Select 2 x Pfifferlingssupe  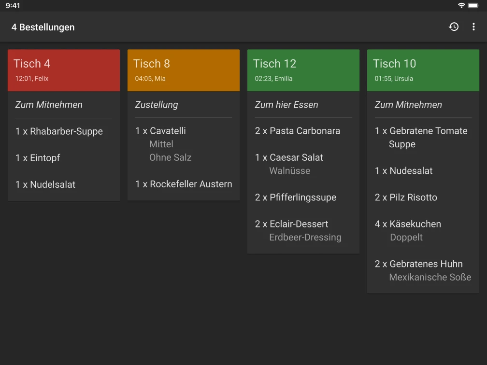tap(296, 197)
